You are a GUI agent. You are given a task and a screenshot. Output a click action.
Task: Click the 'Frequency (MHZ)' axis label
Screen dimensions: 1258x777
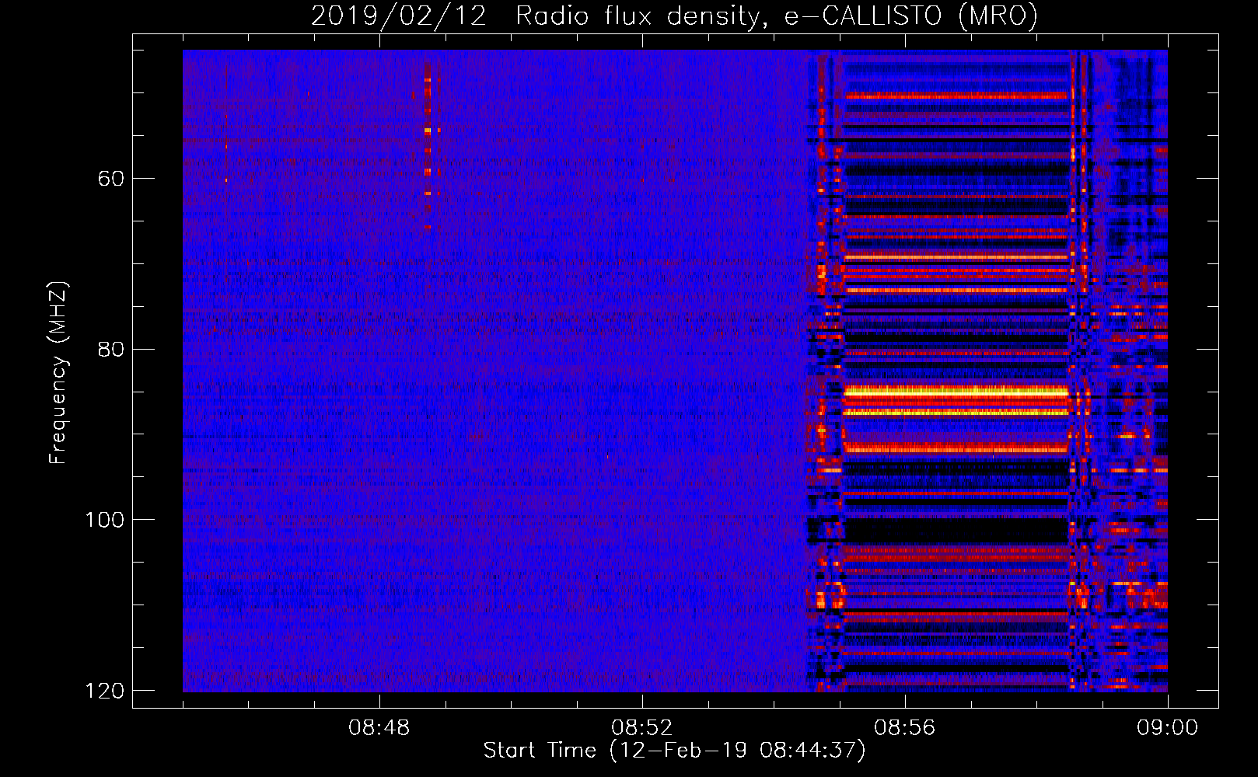pos(58,373)
